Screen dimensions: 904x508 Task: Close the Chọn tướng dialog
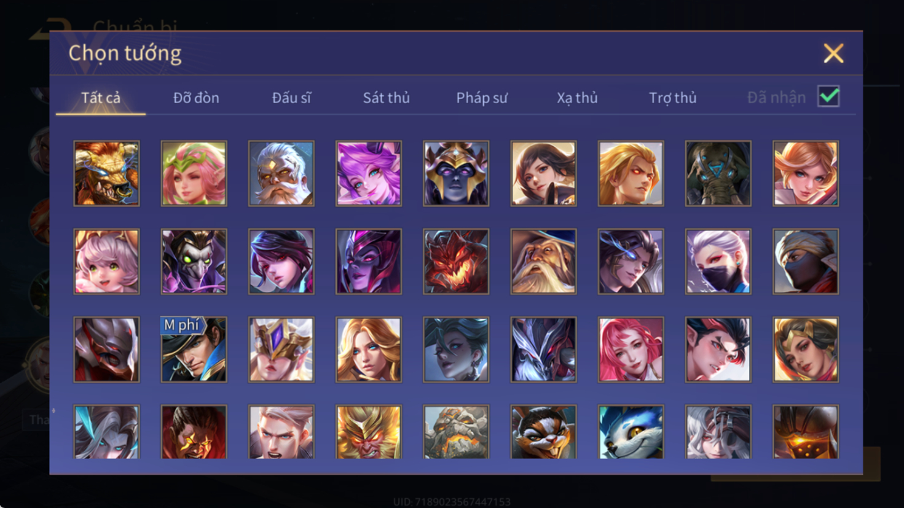pyautogui.click(x=833, y=53)
